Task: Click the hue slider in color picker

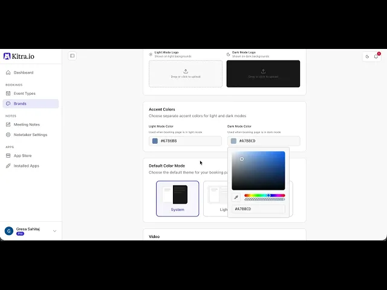Action: tap(265, 195)
